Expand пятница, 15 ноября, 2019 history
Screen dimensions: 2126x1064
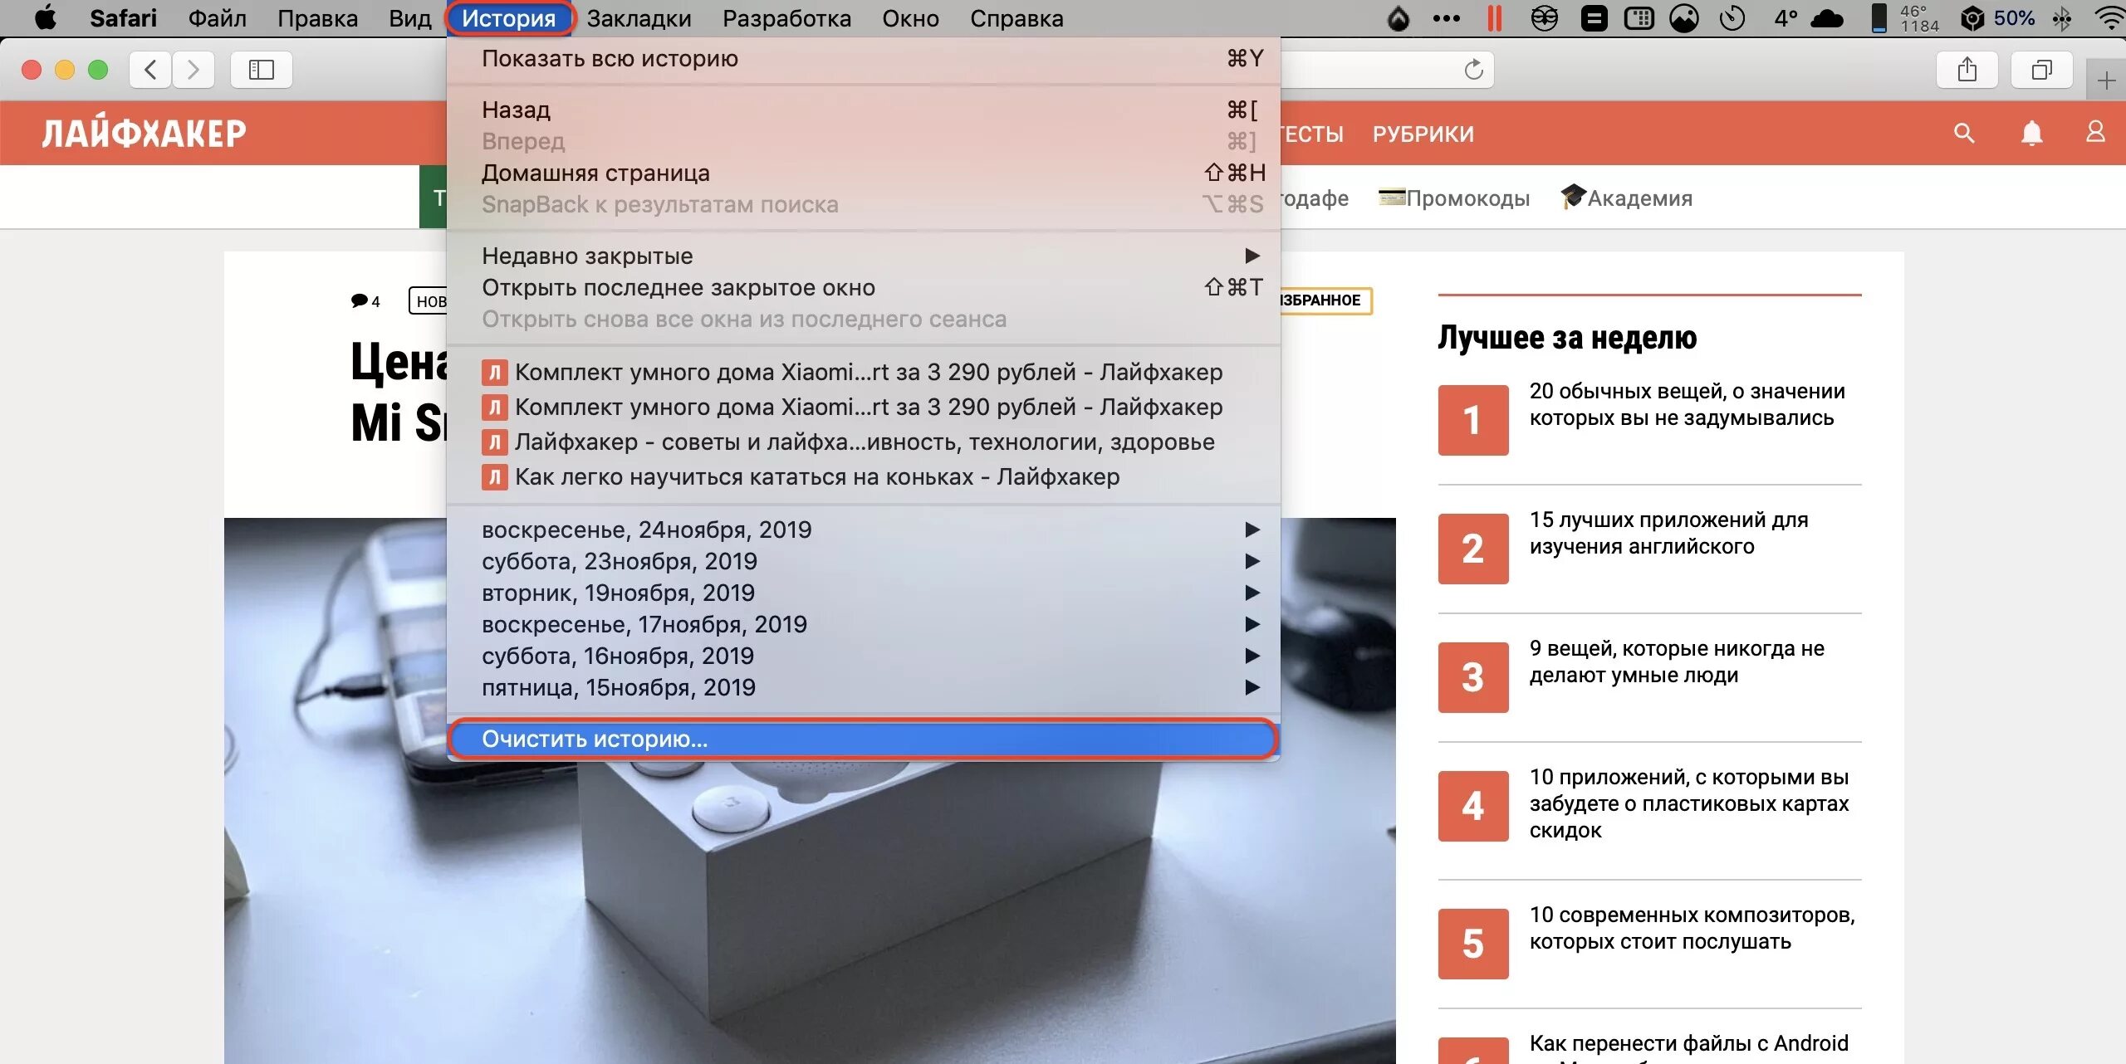click(x=864, y=688)
